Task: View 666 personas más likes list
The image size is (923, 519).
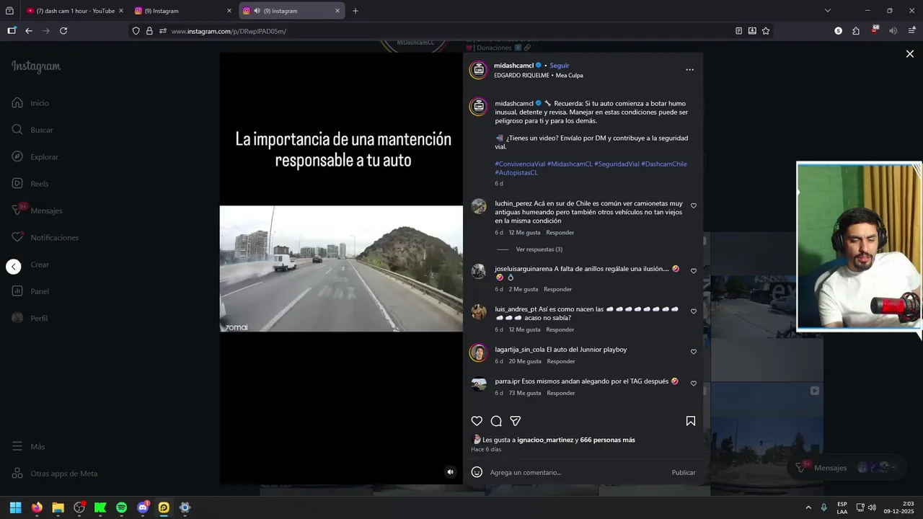Action: pos(607,440)
